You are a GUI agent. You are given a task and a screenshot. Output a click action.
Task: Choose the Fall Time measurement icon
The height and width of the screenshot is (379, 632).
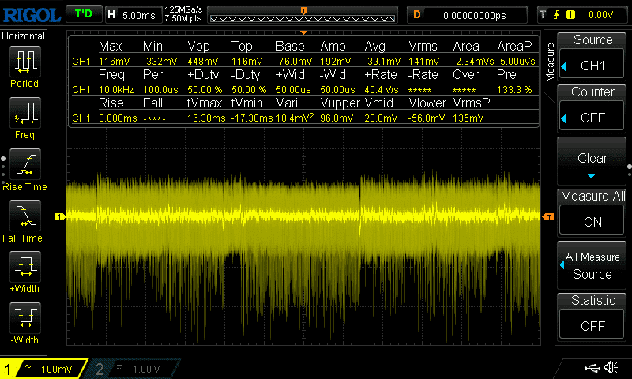[x=24, y=215]
